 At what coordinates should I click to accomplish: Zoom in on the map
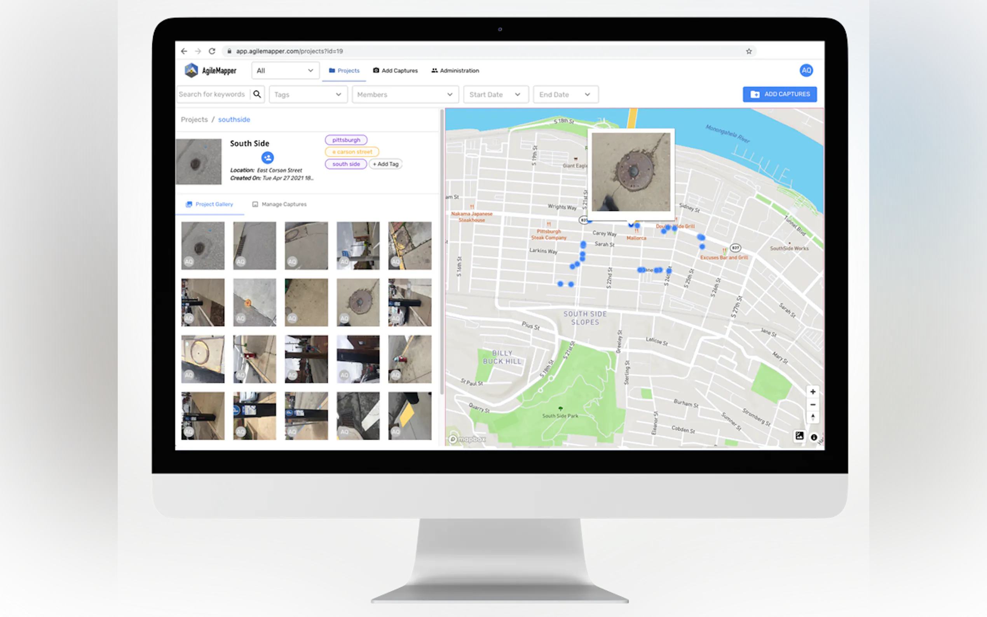(x=813, y=392)
